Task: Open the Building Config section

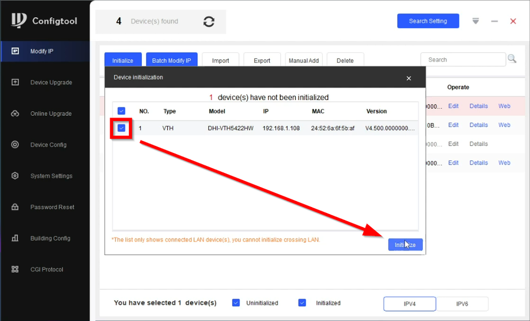Action: click(45, 238)
